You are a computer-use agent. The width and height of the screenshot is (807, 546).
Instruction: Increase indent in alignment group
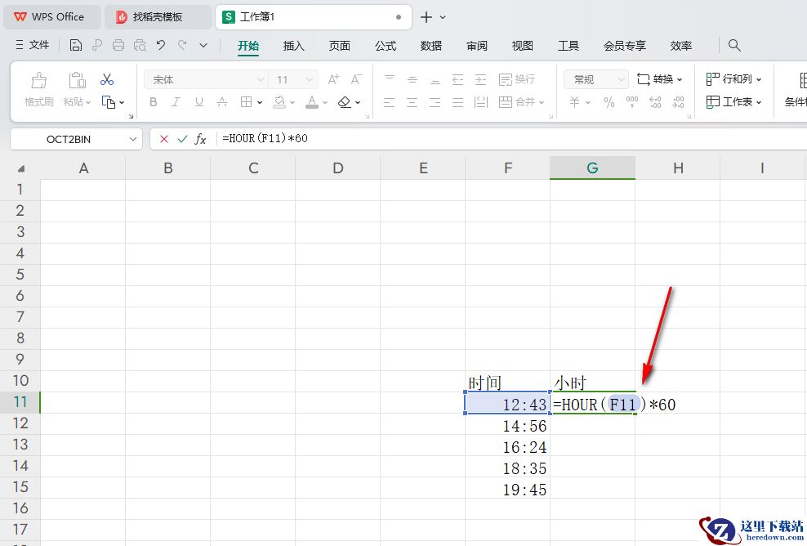[480, 79]
